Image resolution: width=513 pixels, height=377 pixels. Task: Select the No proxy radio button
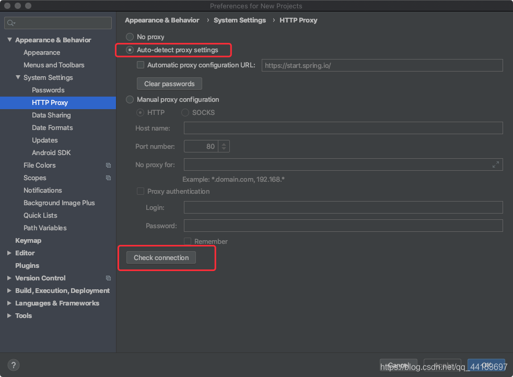click(x=130, y=37)
